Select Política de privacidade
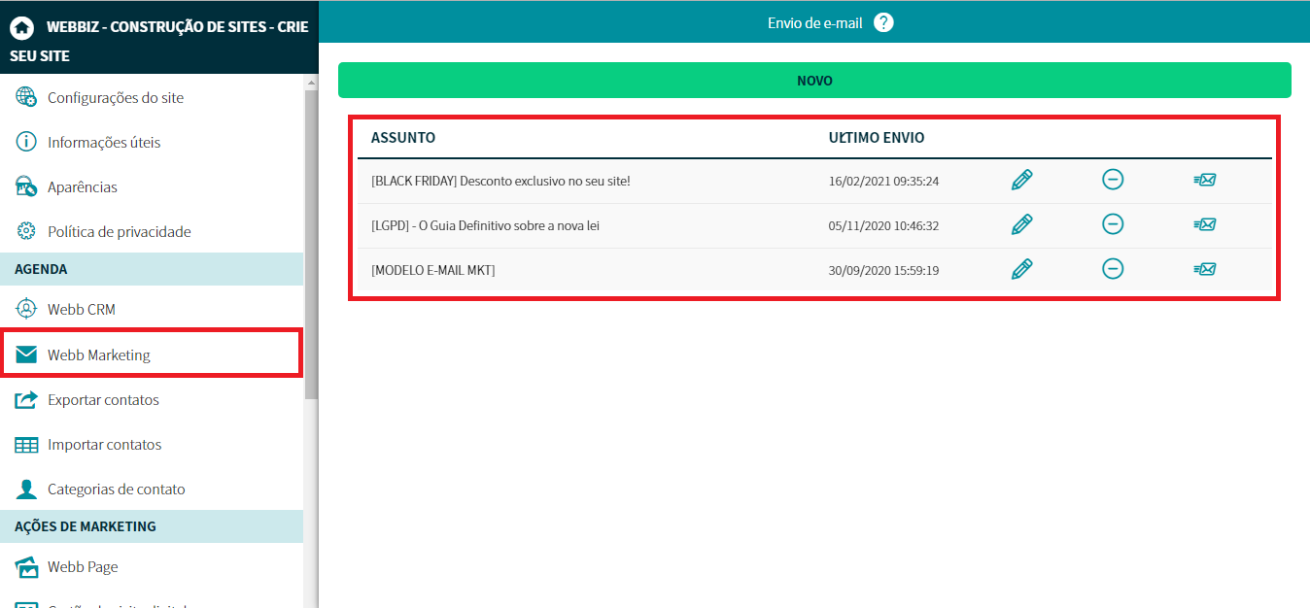 click(119, 231)
